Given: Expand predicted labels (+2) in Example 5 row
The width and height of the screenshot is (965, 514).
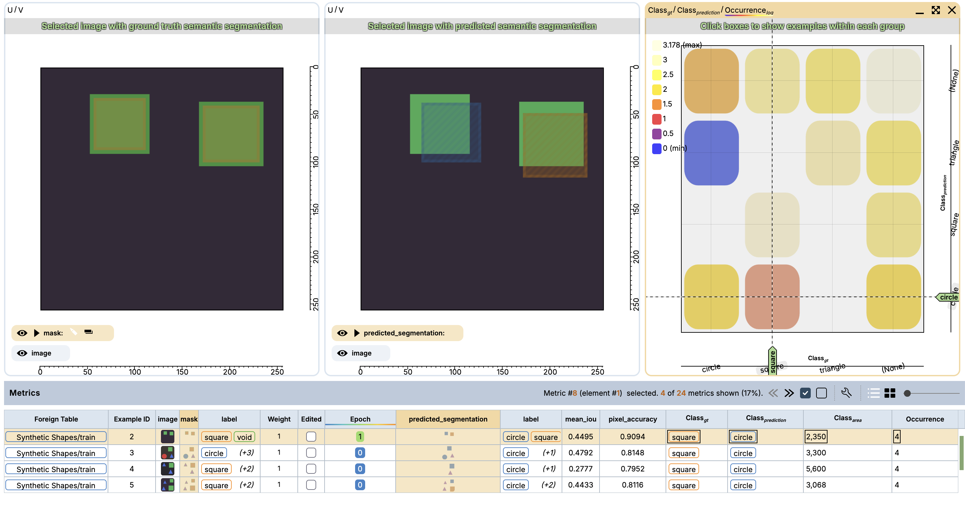Looking at the screenshot, I should (x=549, y=485).
